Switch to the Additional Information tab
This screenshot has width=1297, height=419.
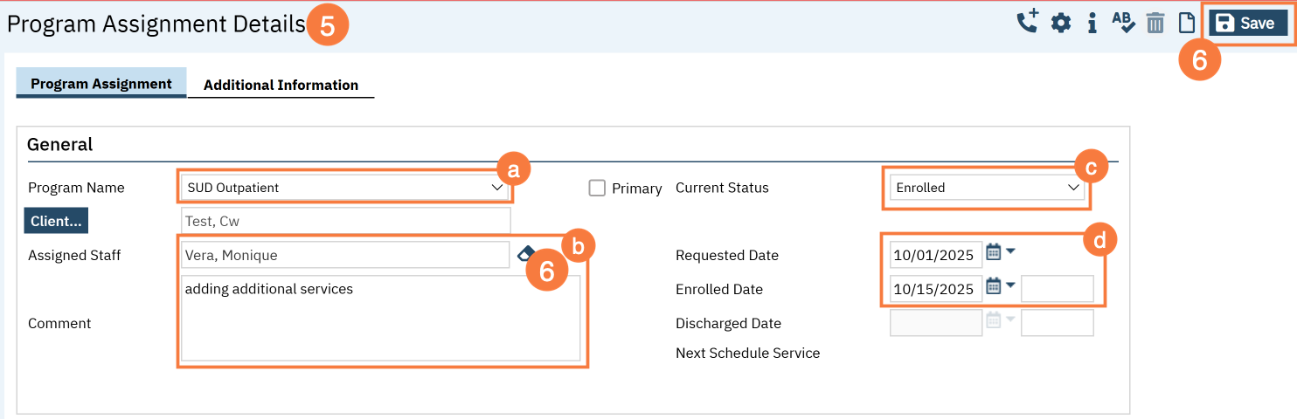281,85
